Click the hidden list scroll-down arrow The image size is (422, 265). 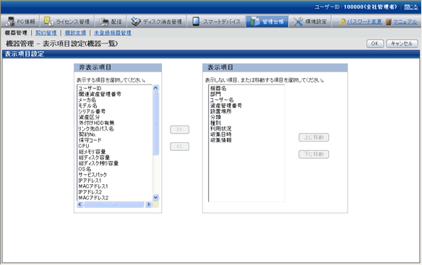point(155,197)
